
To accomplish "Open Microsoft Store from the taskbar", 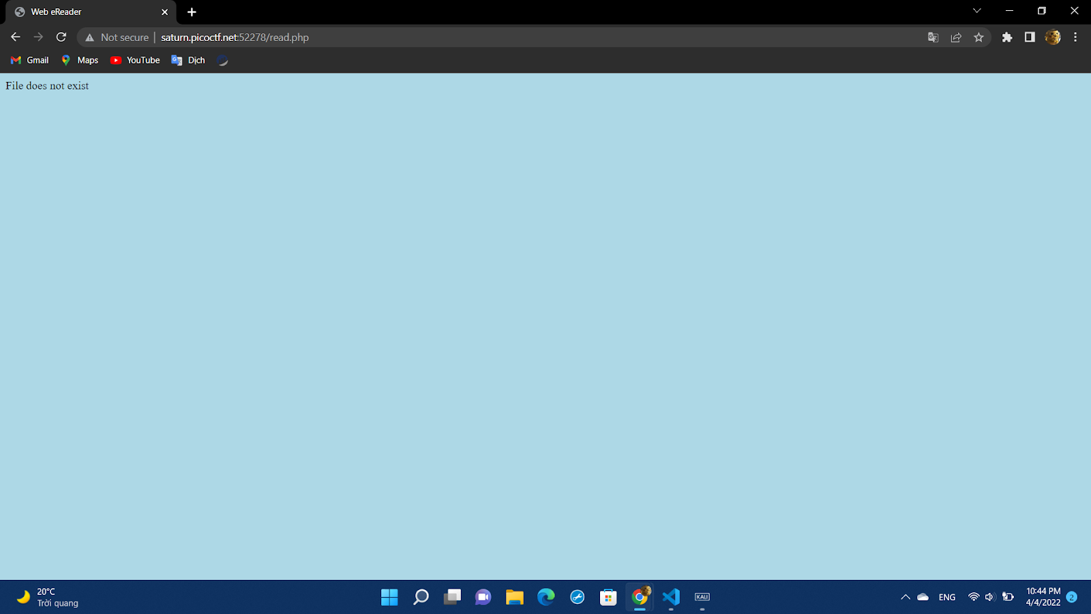I will pyautogui.click(x=608, y=597).
